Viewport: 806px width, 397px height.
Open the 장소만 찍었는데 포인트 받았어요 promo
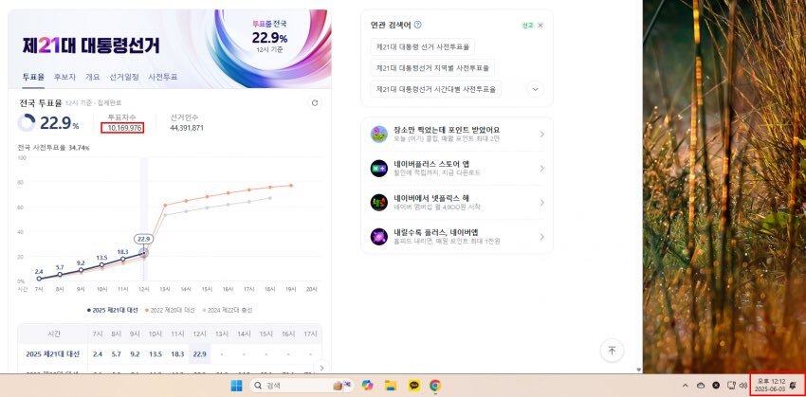[457, 134]
